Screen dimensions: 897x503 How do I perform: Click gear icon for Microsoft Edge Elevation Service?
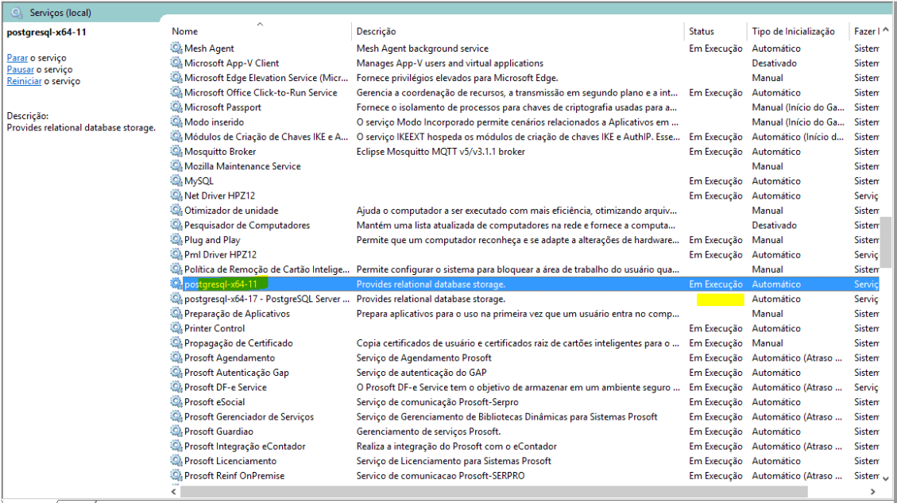click(x=176, y=78)
